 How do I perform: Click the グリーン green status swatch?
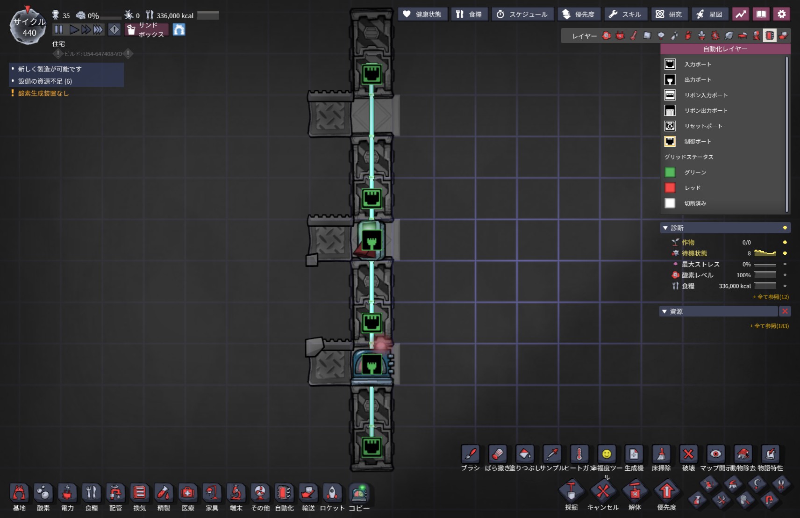pos(670,172)
